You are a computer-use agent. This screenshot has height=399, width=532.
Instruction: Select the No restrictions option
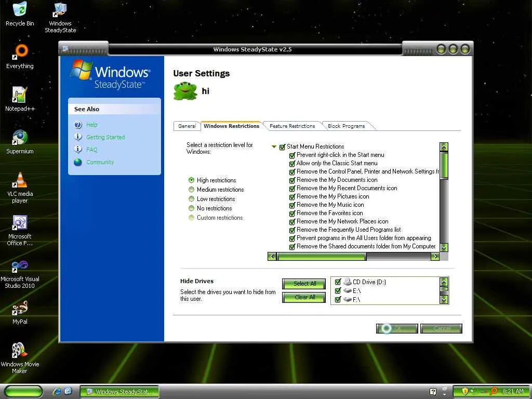click(x=191, y=208)
